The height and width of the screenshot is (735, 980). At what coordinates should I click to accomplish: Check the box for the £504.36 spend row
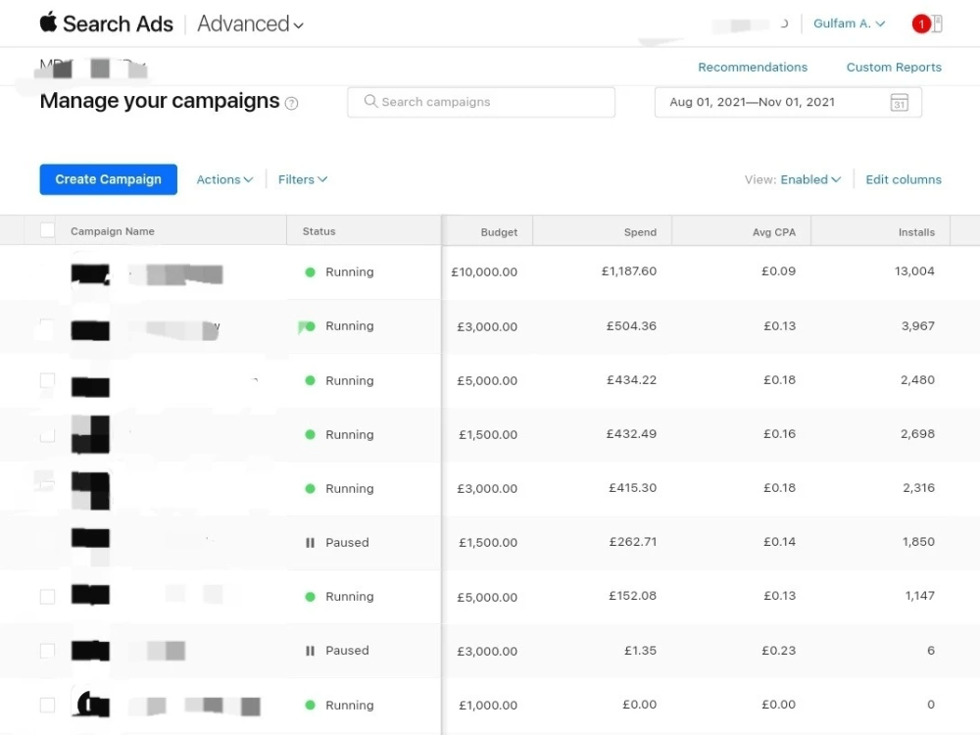[x=47, y=326]
